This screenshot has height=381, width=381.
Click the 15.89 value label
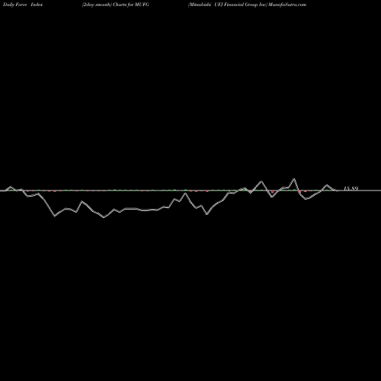click(x=351, y=188)
